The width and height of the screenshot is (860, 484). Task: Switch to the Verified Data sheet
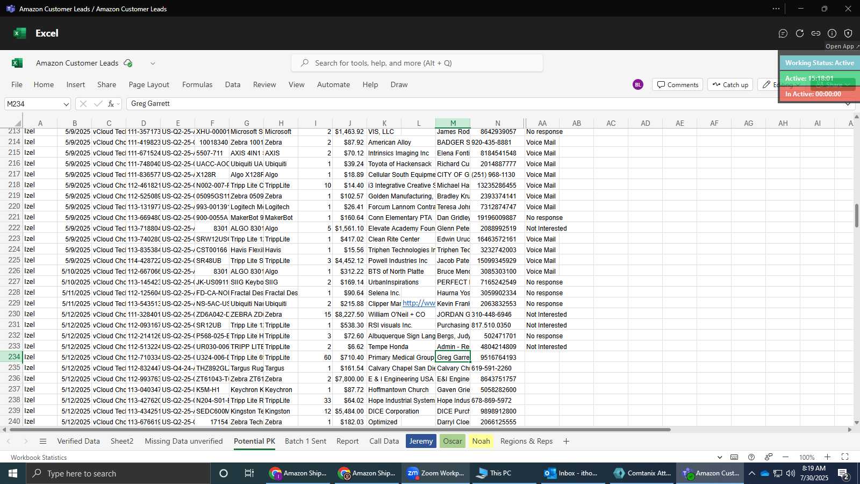[78, 442]
